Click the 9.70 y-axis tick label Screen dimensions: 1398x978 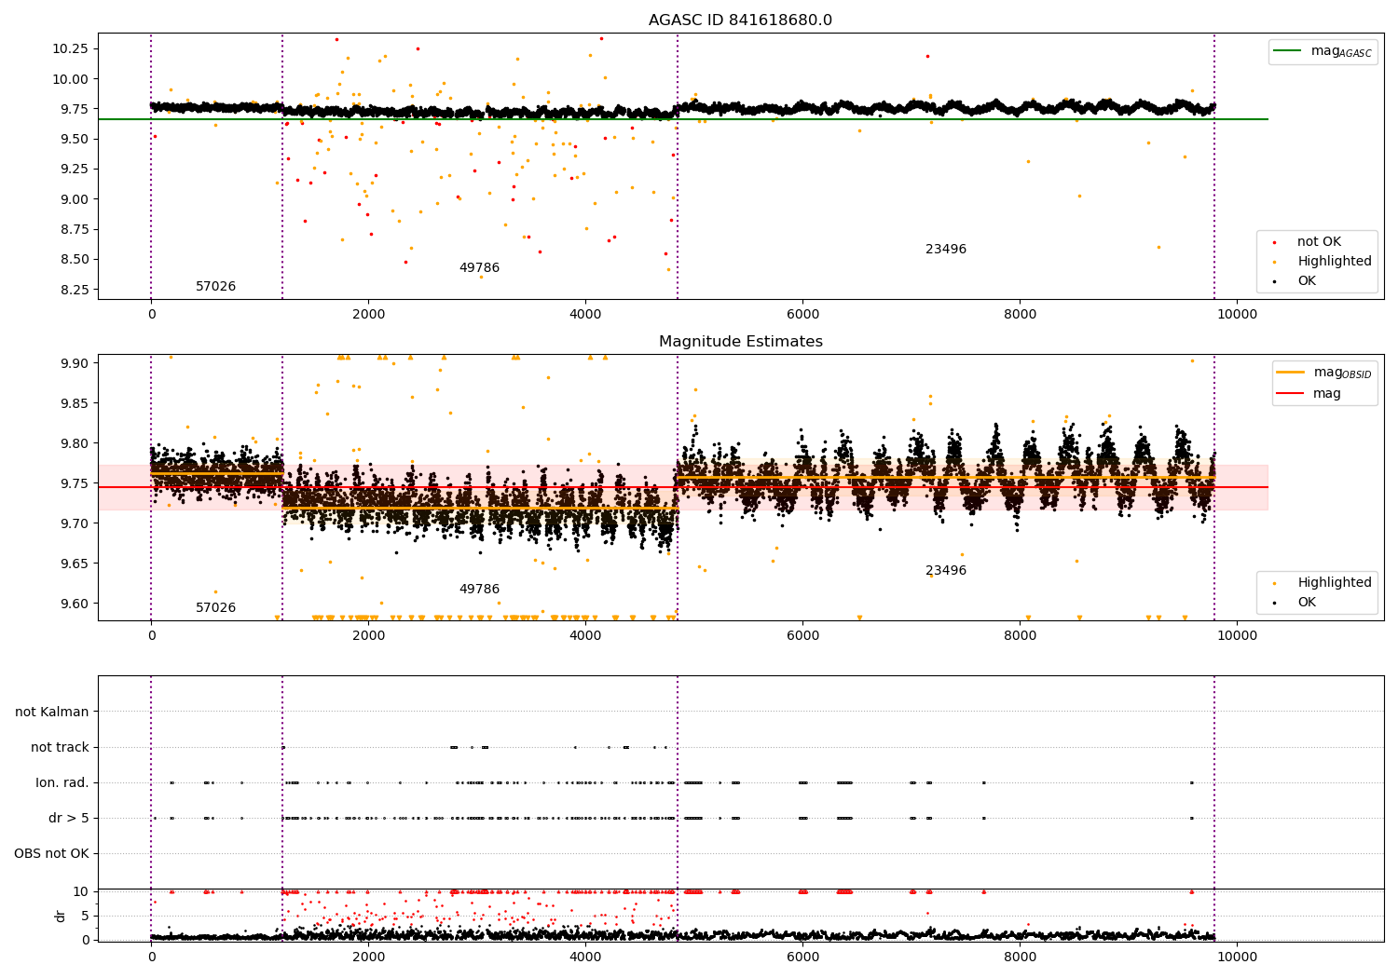(75, 523)
